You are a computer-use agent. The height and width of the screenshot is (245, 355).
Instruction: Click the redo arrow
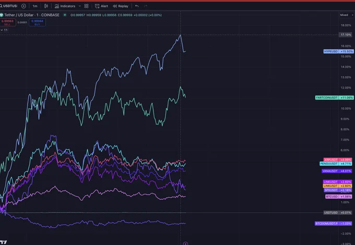(146, 6)
